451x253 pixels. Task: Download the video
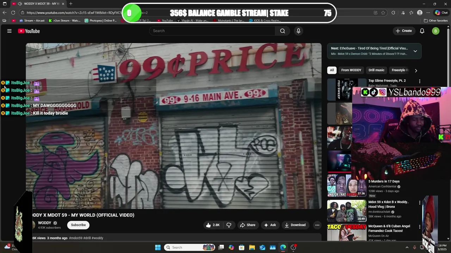click(x=295, y=225)
